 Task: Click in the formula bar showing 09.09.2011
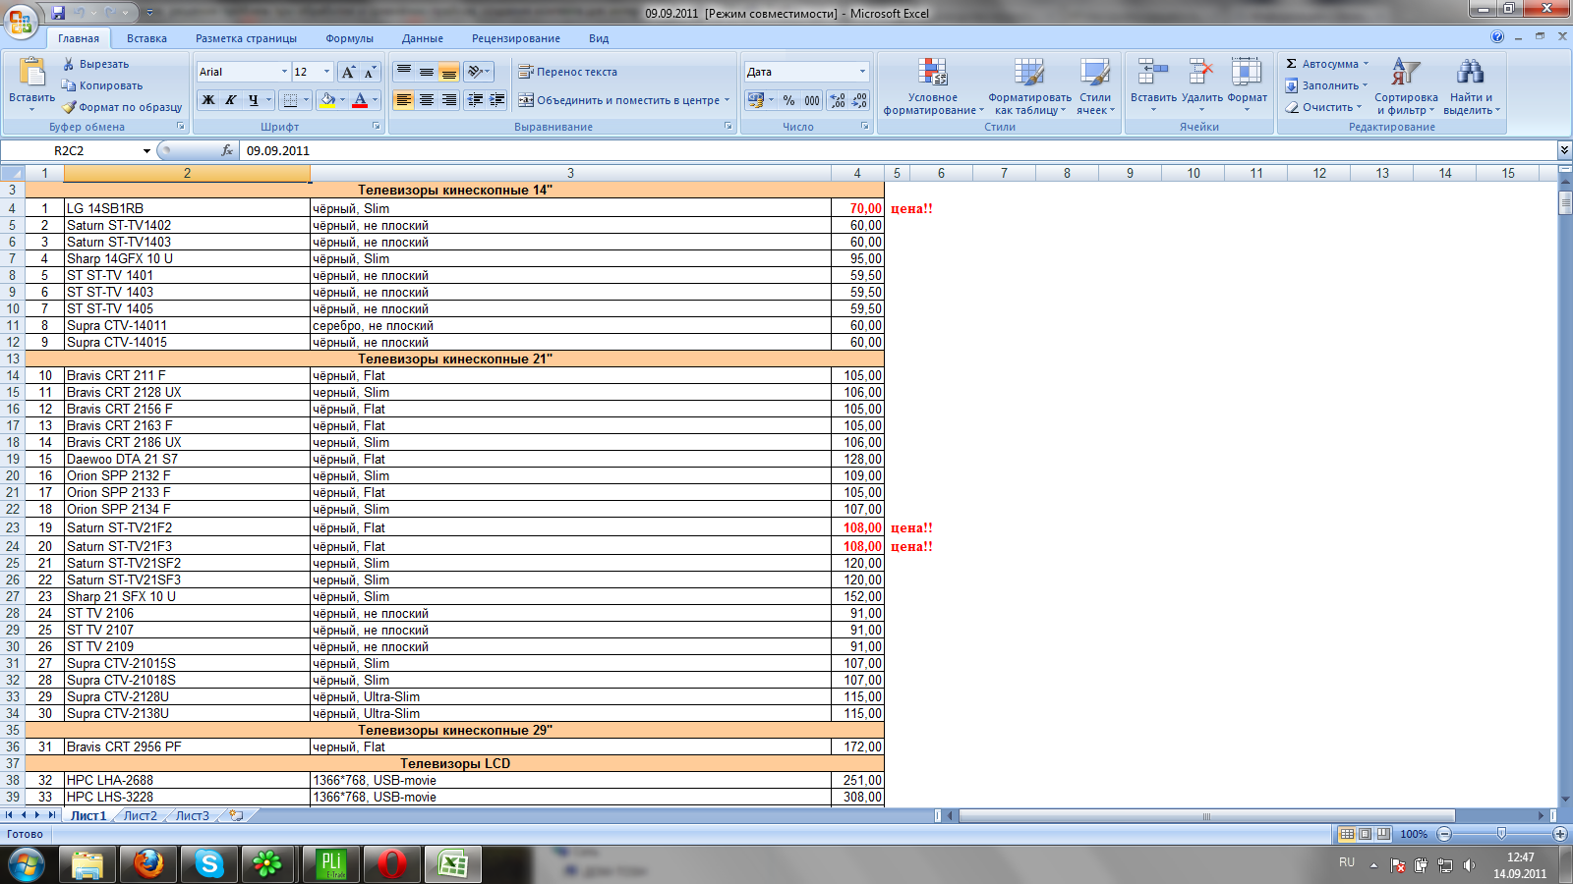tap(898, 150)
